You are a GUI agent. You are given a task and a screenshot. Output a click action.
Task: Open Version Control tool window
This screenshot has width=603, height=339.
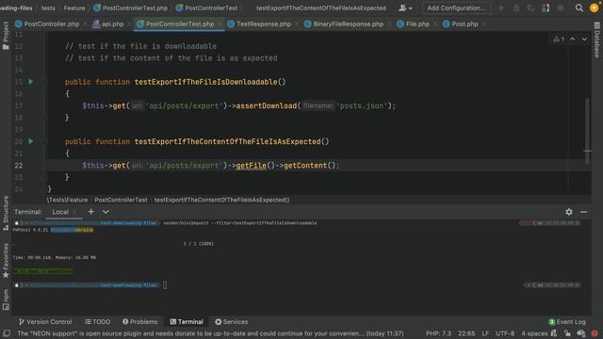coord(45,322)
